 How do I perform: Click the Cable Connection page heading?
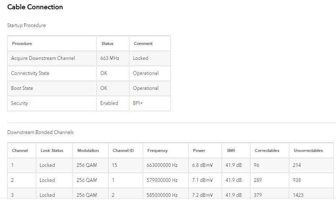click(x=35, y=7)
